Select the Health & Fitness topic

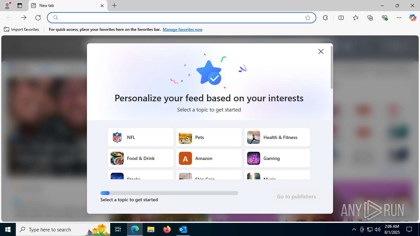point(277,137)
